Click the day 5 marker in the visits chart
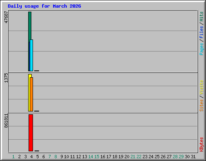Viewport: 206px width, 161px height. [37, 111]
